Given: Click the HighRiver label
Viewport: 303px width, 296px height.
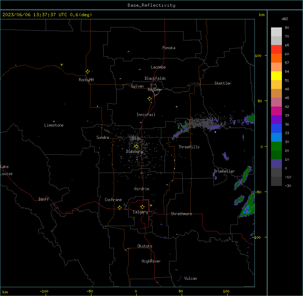Looking at the screenshot, I should [x=151, y=261].
